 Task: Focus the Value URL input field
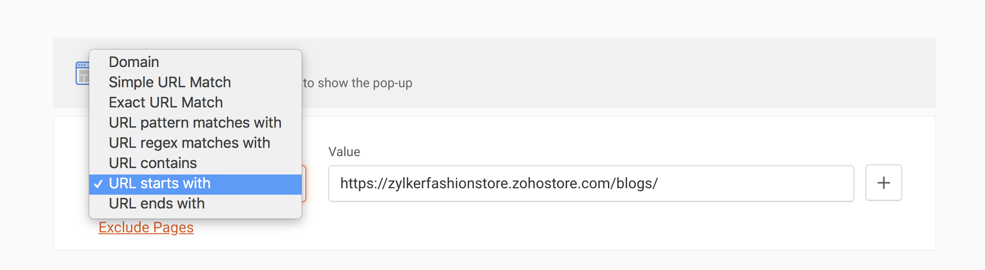coord(591,183)
